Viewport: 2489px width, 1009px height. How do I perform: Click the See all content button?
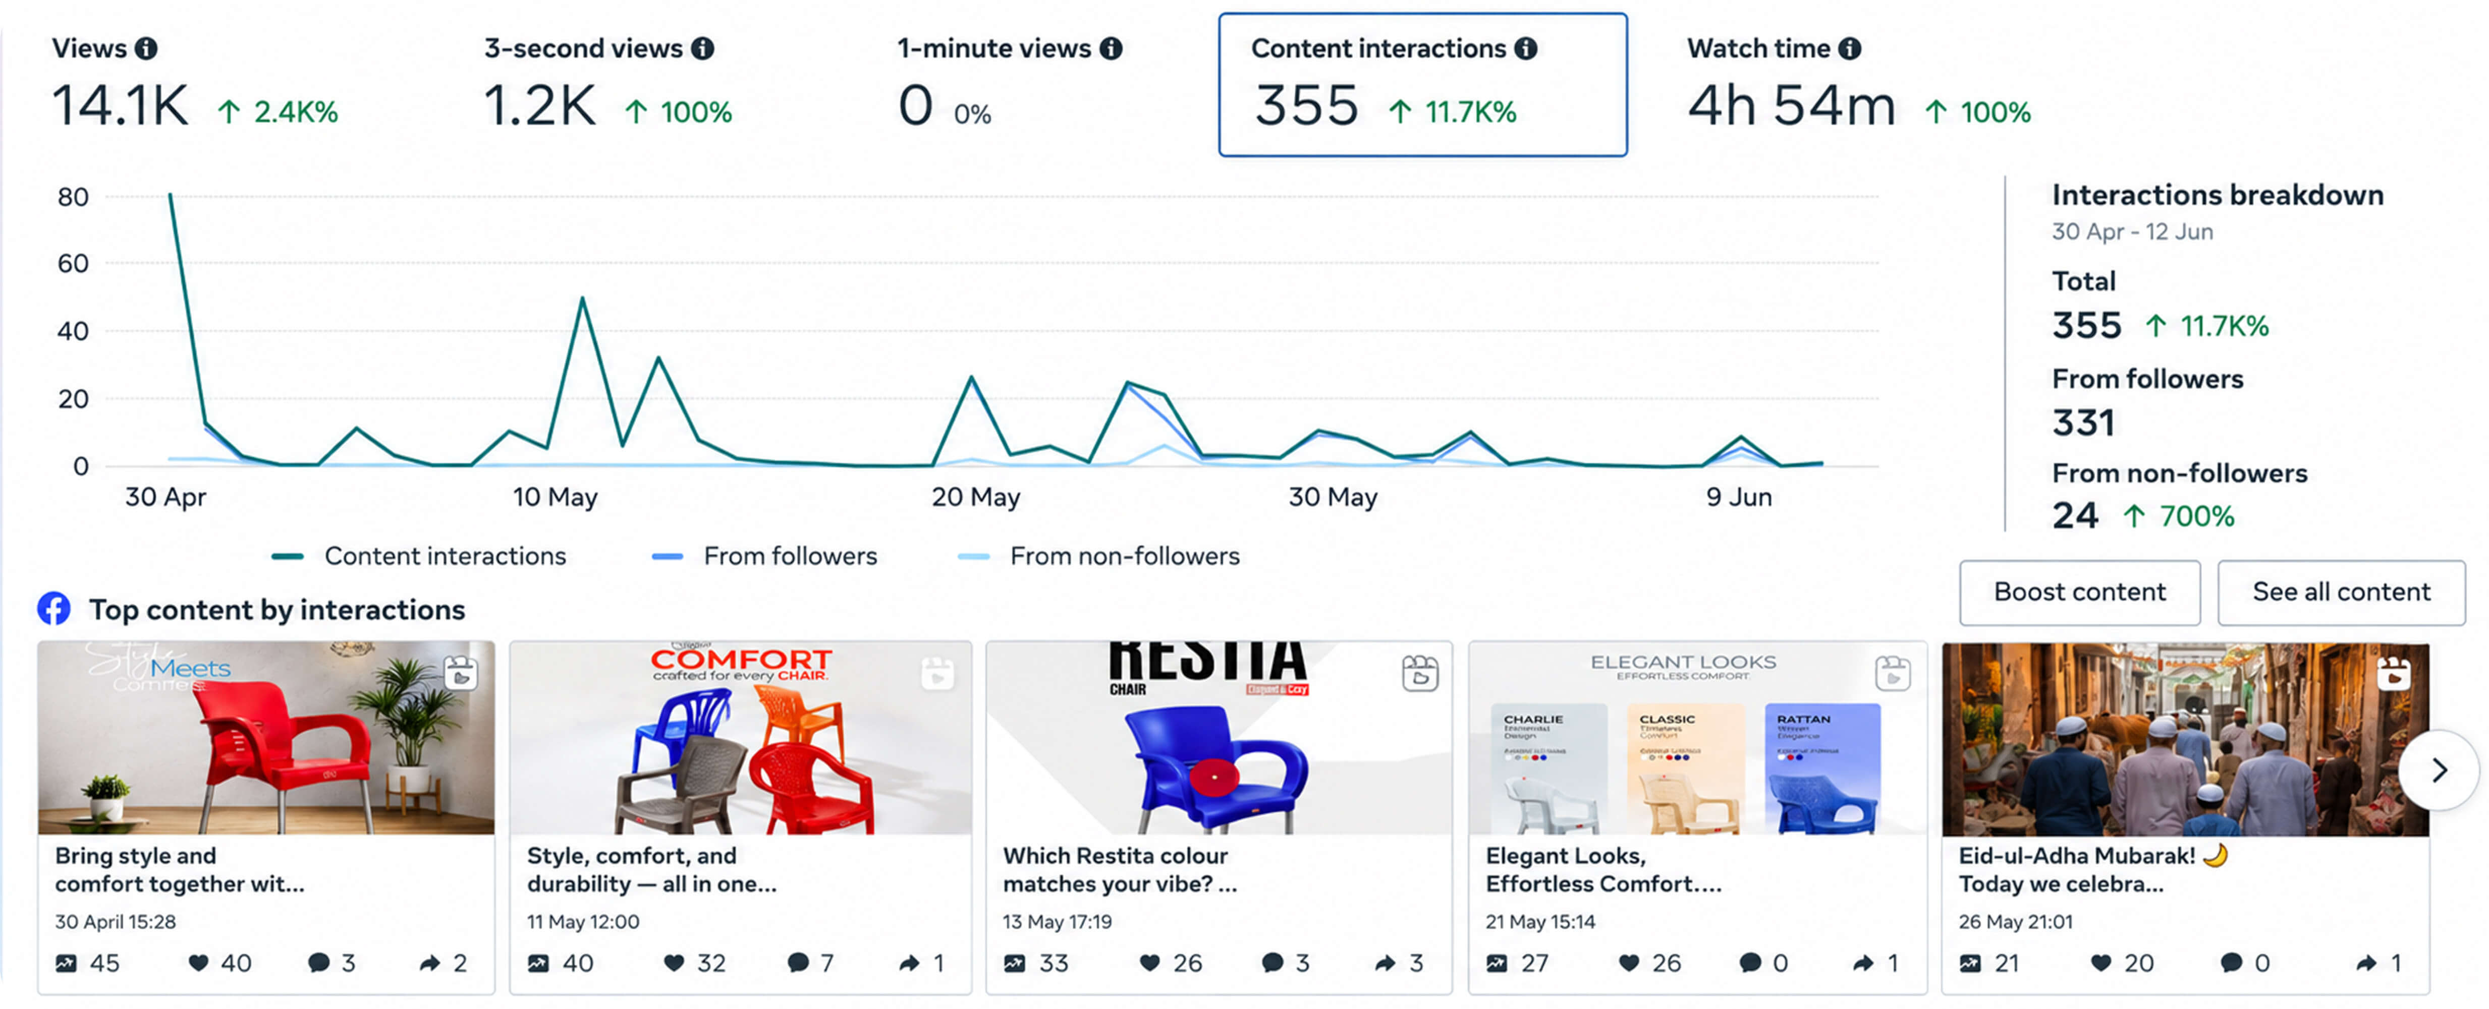[x=2340, y=592]
